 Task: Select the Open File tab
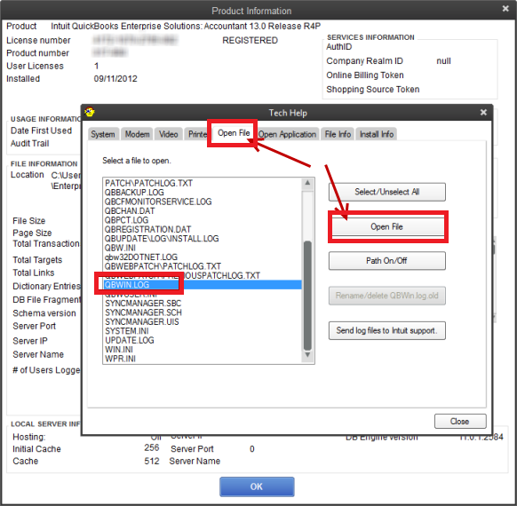click(234, 133)
